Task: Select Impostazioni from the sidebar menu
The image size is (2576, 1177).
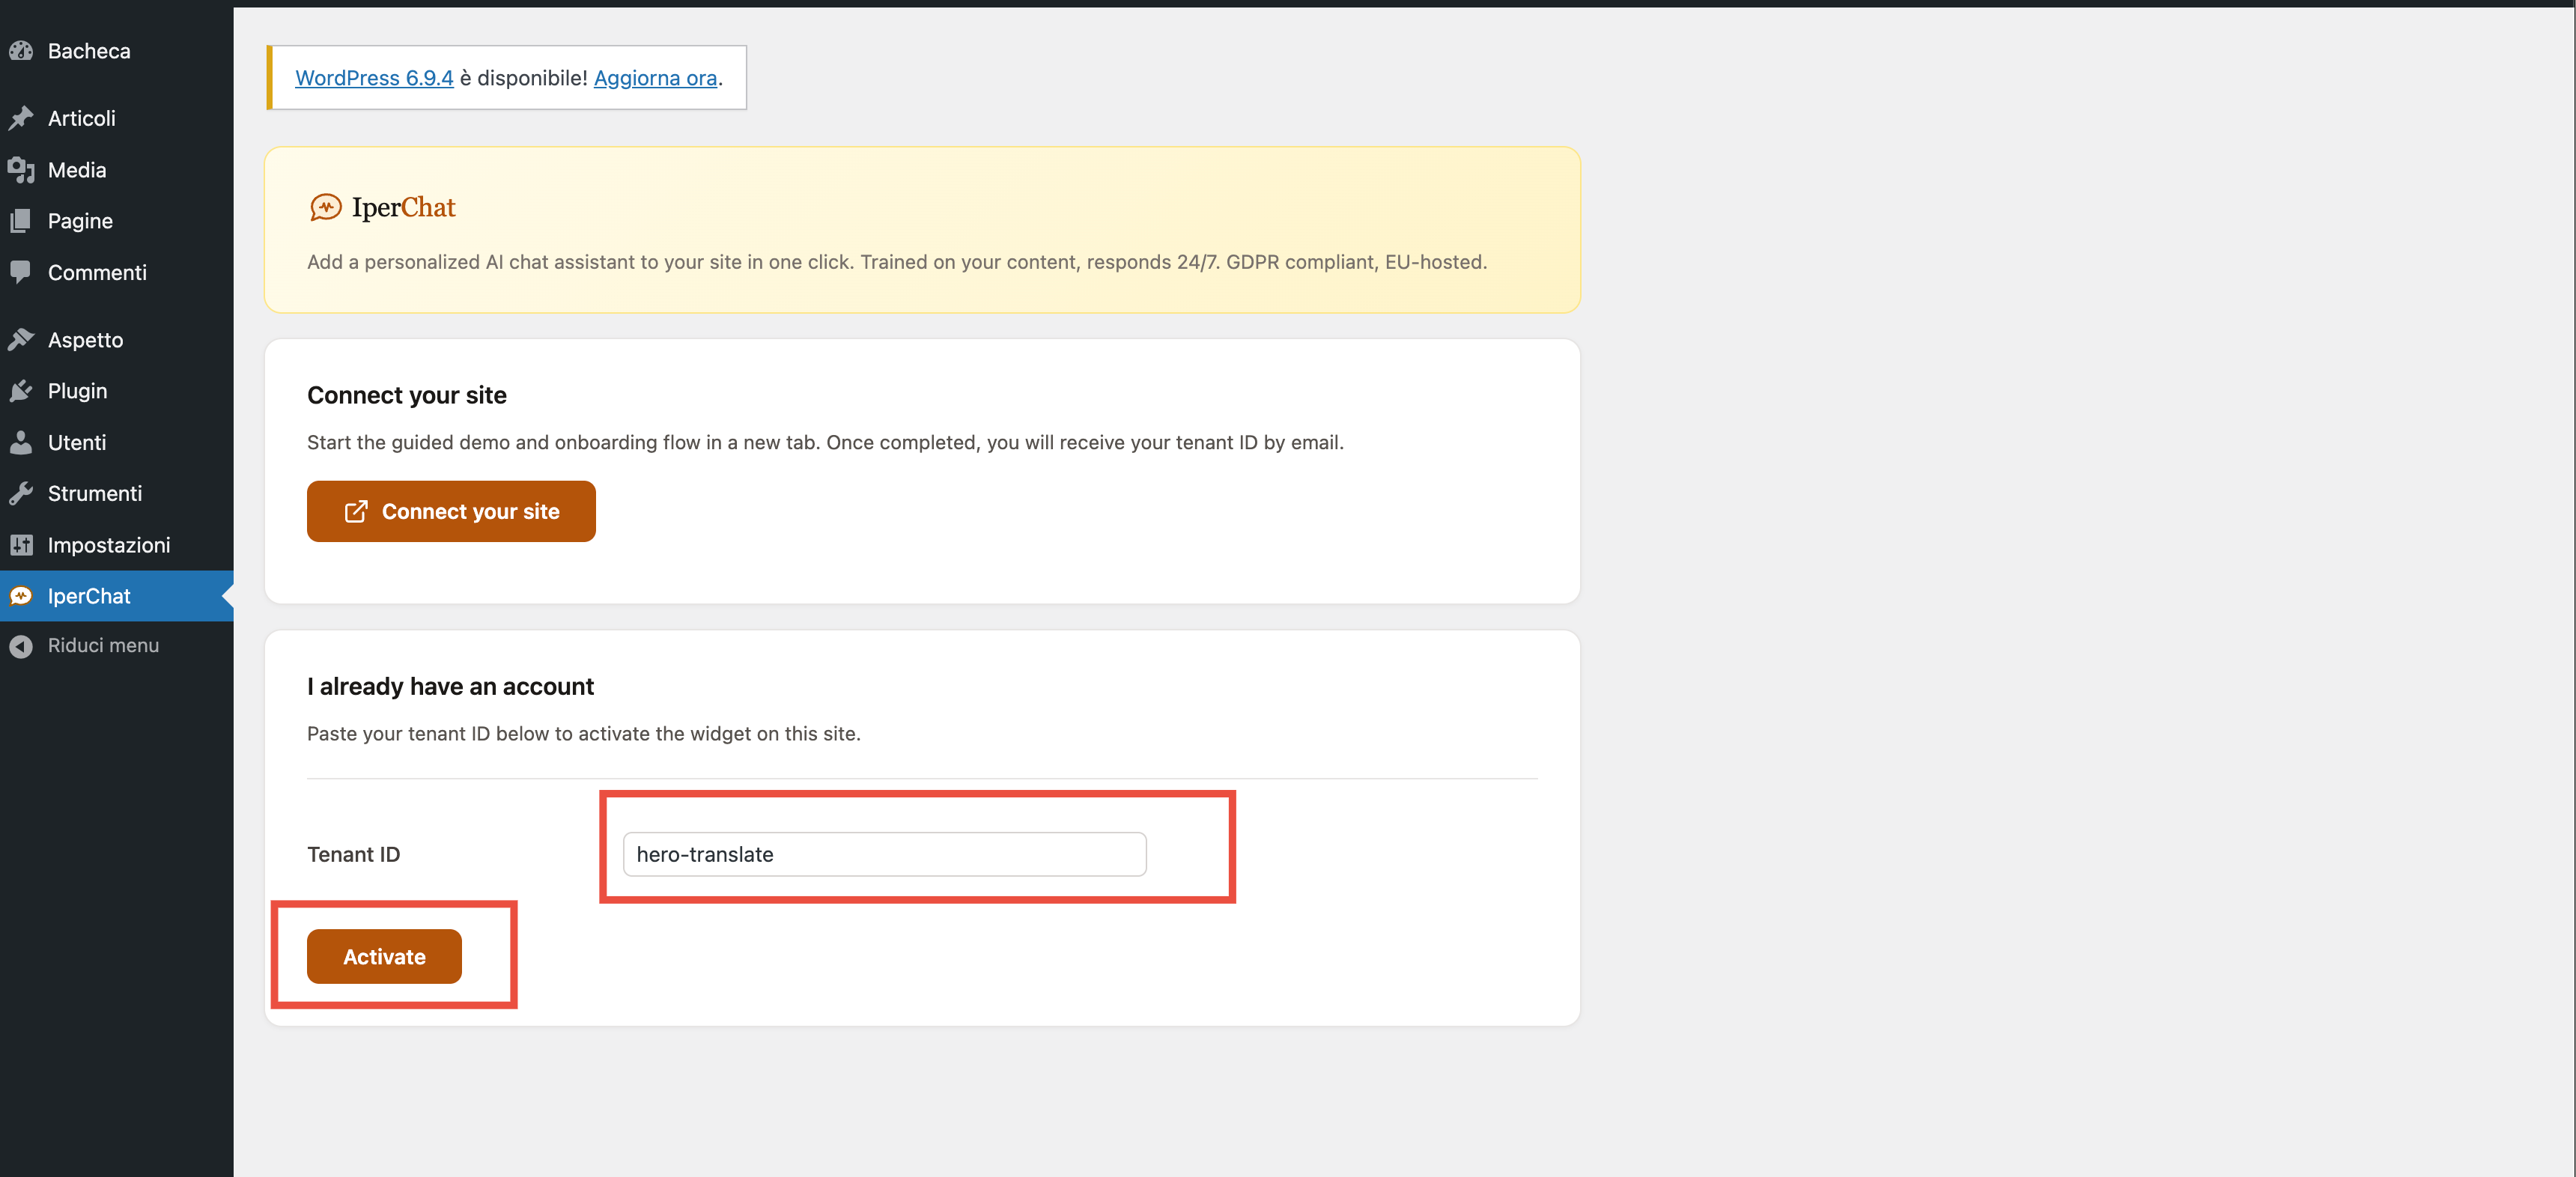Action: [x=110, y=545]
